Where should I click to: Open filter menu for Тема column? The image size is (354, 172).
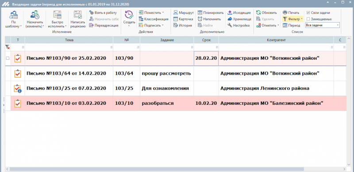[112, 47]
